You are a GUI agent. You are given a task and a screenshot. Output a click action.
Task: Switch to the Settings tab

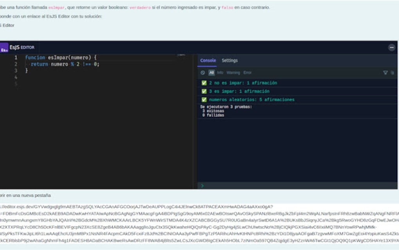pyautogui.click(x=230, y=61)
